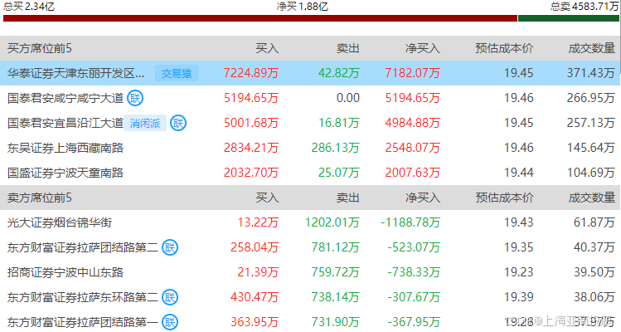
Task: Click the 交易猿 tag on 华泰证券 row
Action: [177, 73]
